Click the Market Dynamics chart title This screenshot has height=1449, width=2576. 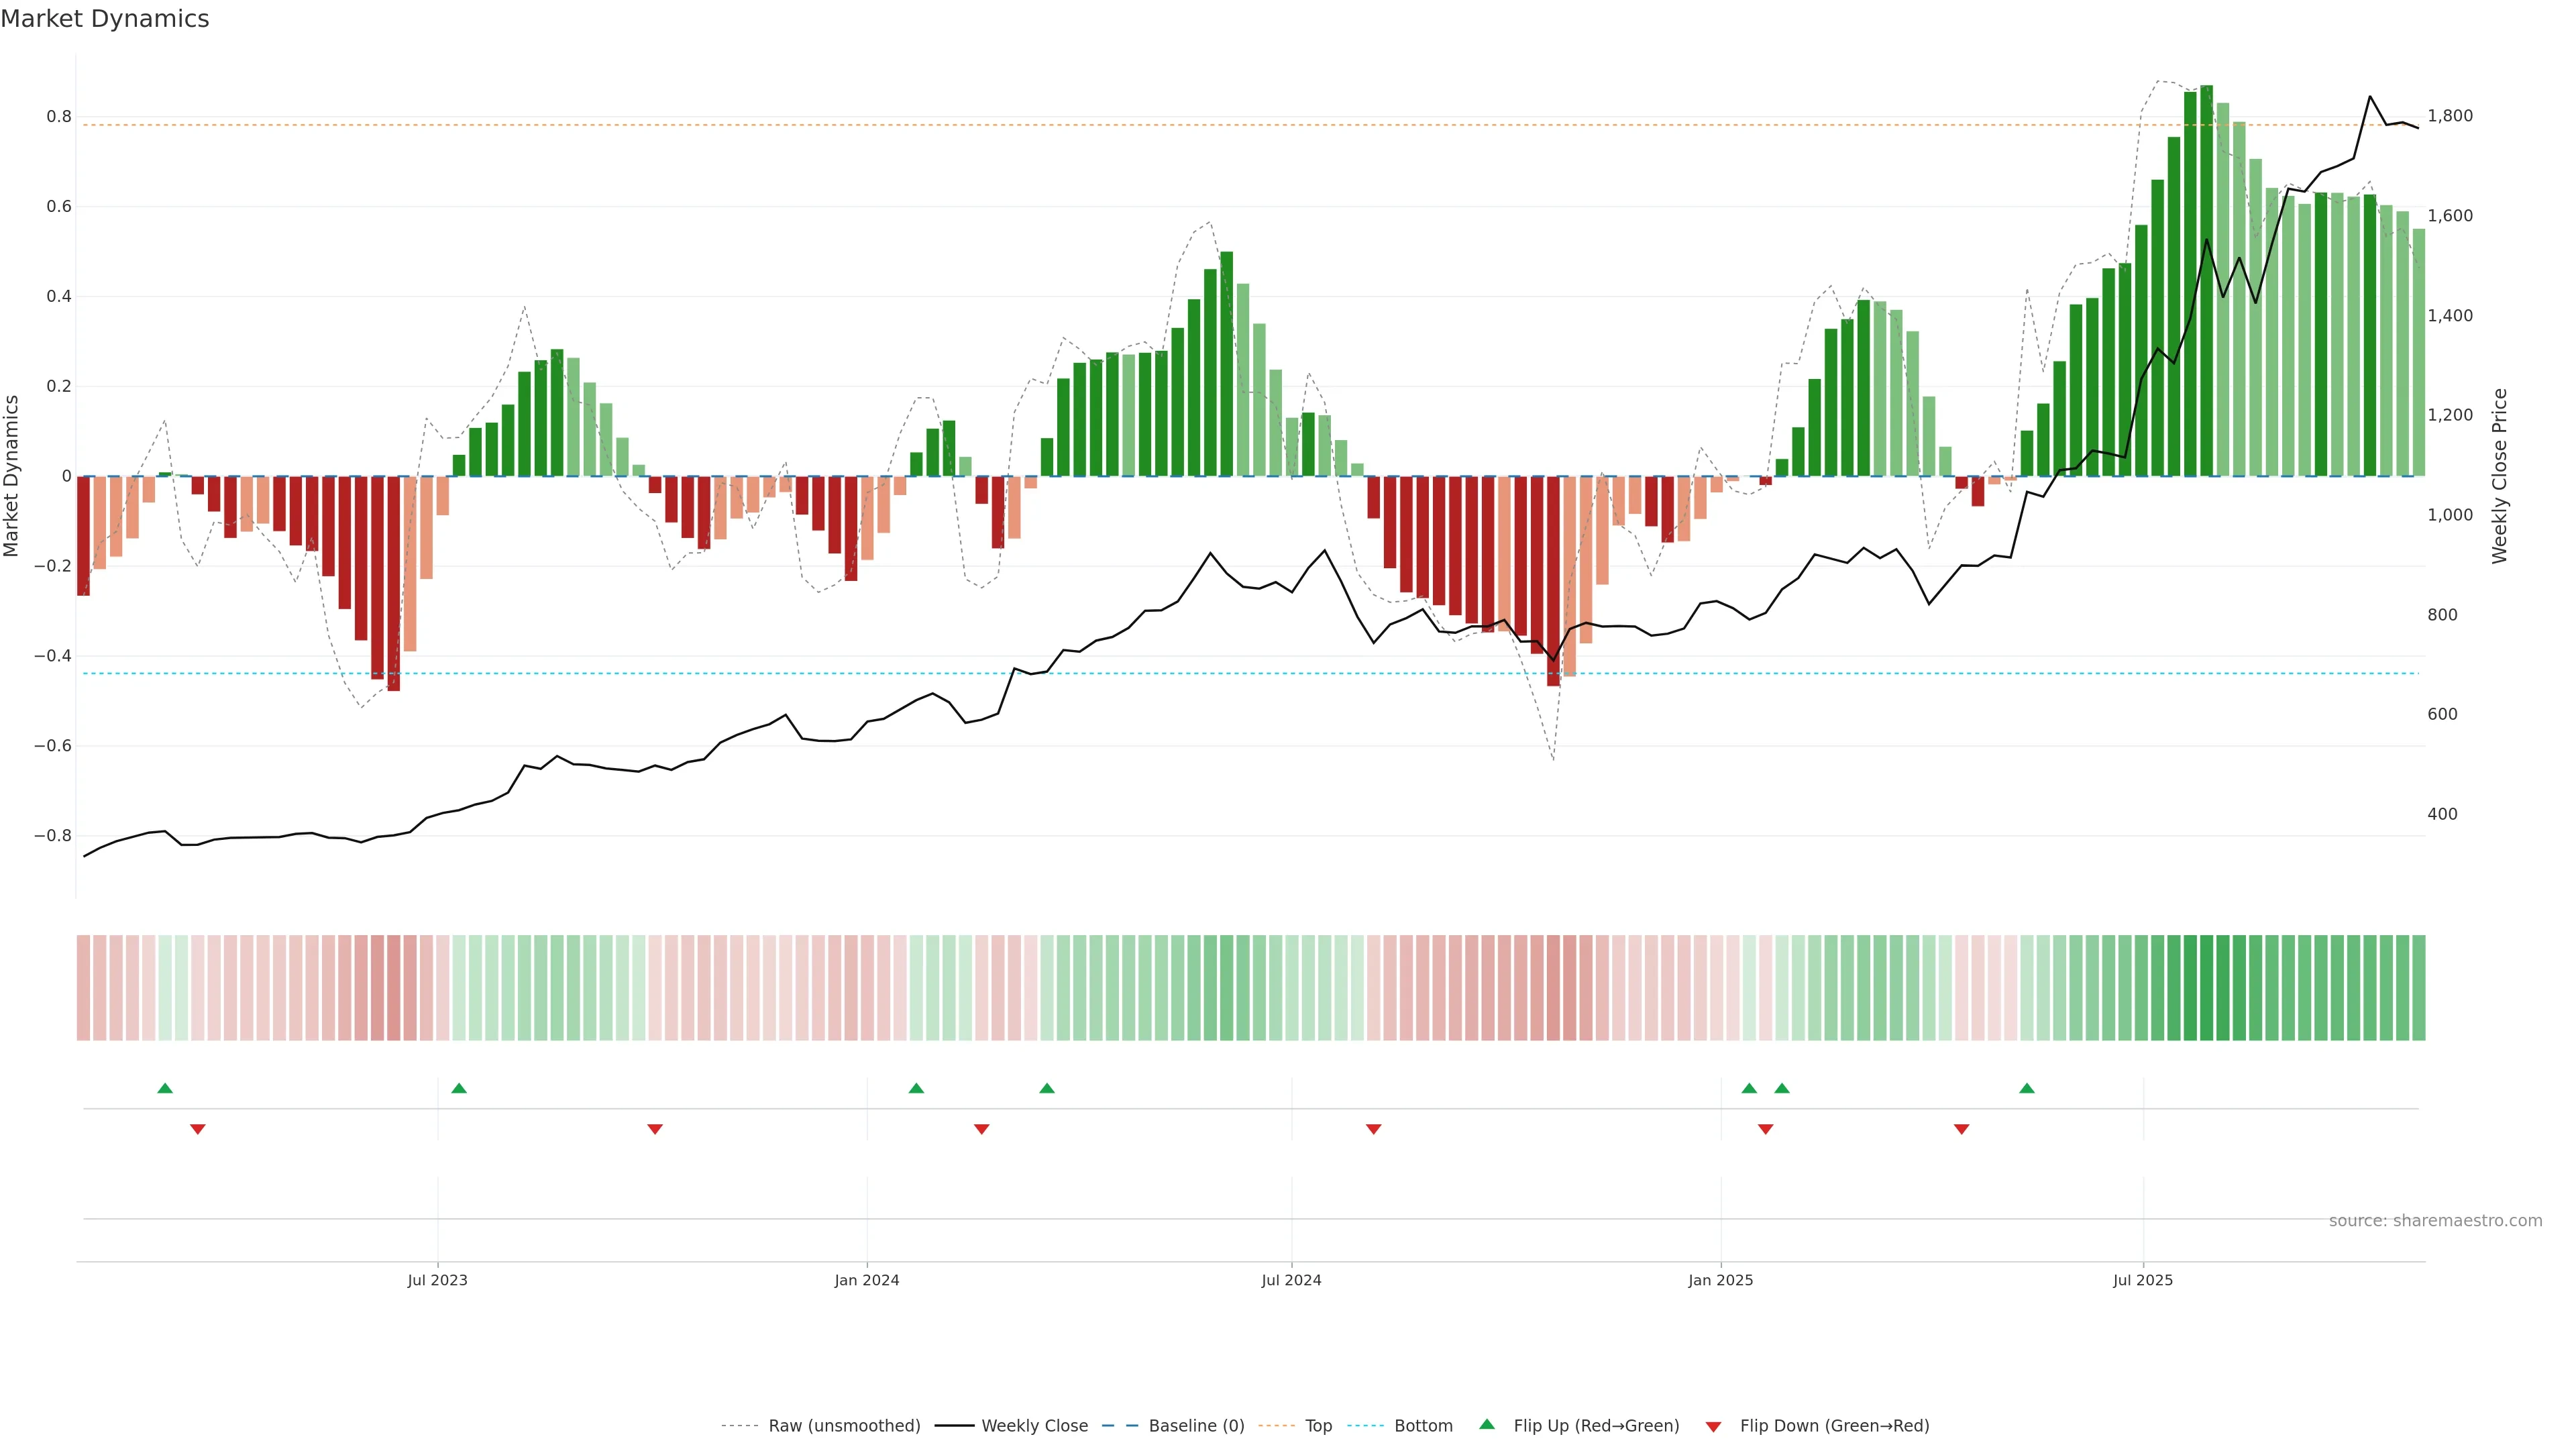coord(105,19)
